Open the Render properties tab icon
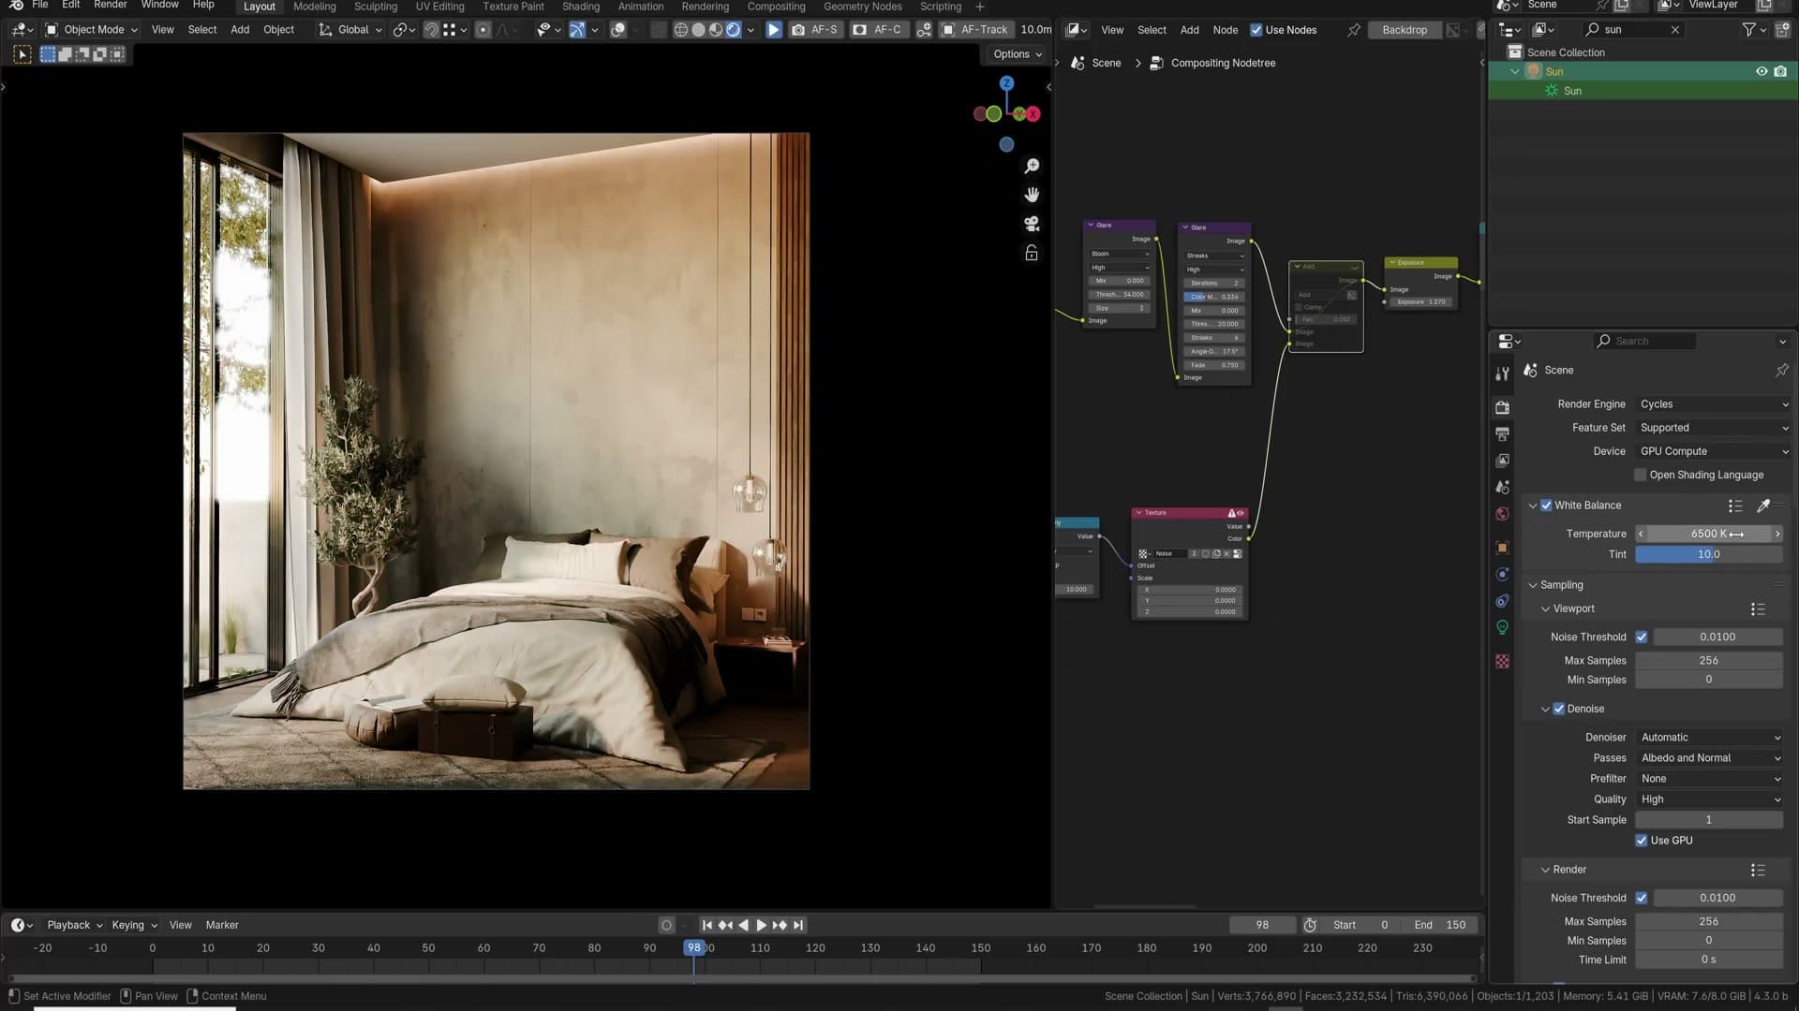Viewport: 1799px width, 1011px height. (x=1503, y=407)
